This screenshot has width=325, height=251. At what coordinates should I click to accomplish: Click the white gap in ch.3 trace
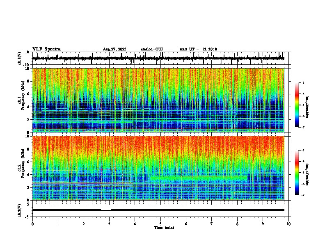tap(106, 210)
